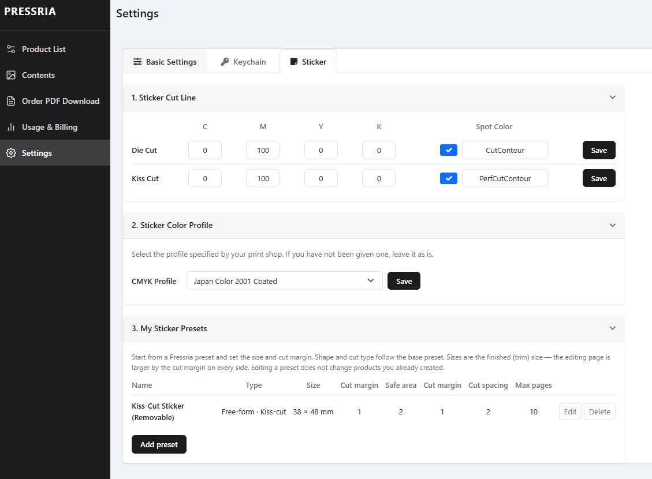Click the Kiss Cut Y value field
Viewport: 652px width, 479px height.
(x=321, y=178)
